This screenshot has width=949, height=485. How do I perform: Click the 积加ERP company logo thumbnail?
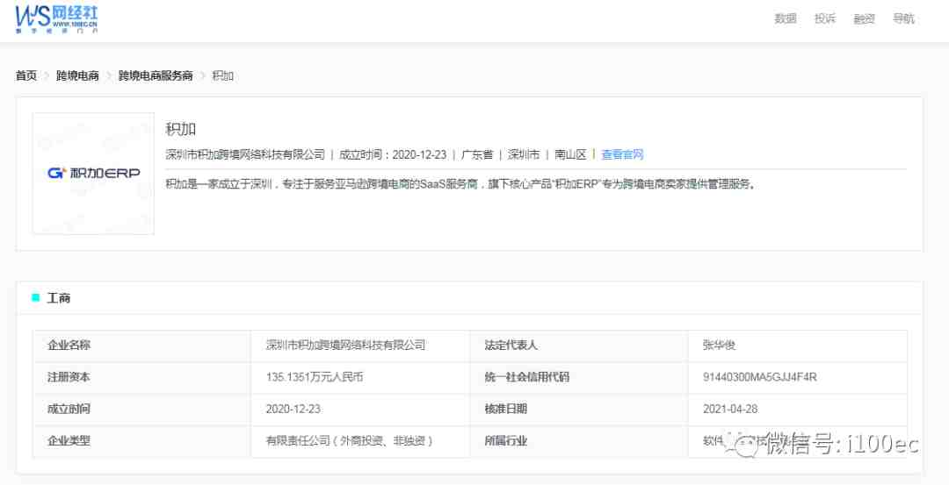[93, 174]
